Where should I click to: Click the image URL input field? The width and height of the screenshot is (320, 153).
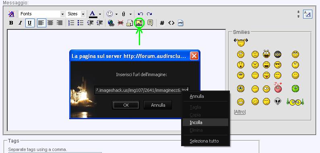point(142,90)
